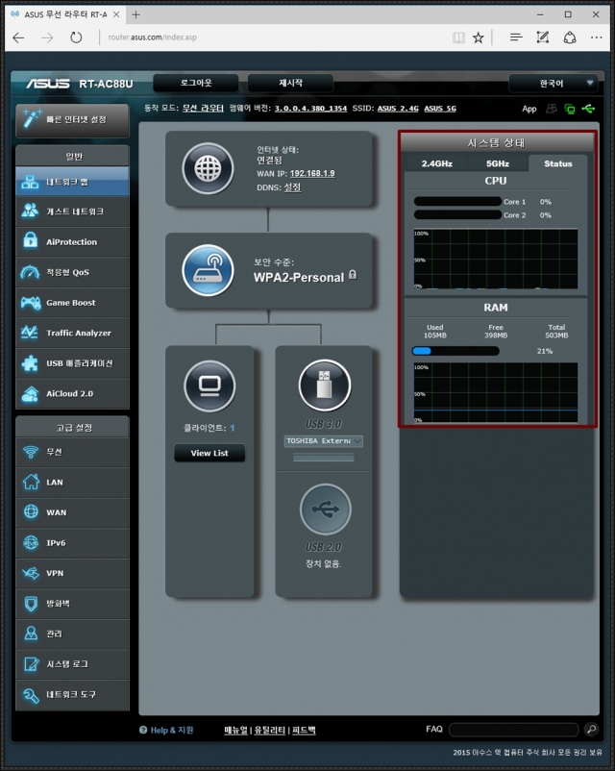Image resolution: width=615 pixels, height=771 pixels.
Task: Click the operation mode wireless router (무선 라우터) link
Action: 203,109
